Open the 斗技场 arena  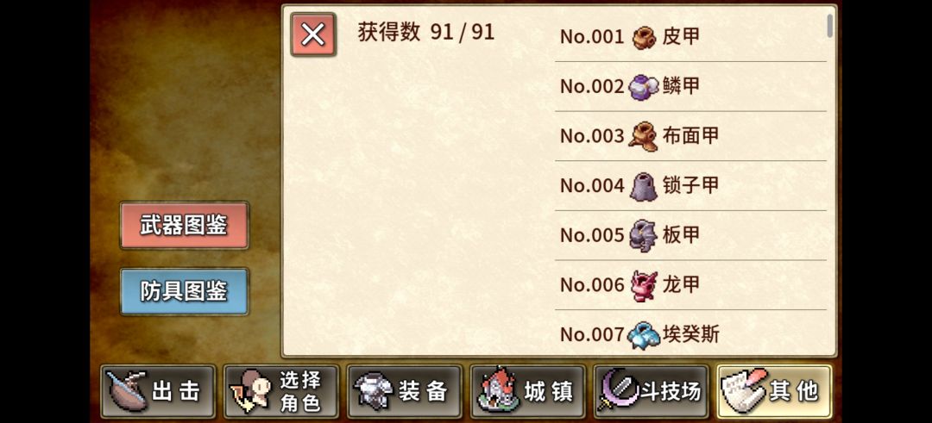(x=651, y=392)
